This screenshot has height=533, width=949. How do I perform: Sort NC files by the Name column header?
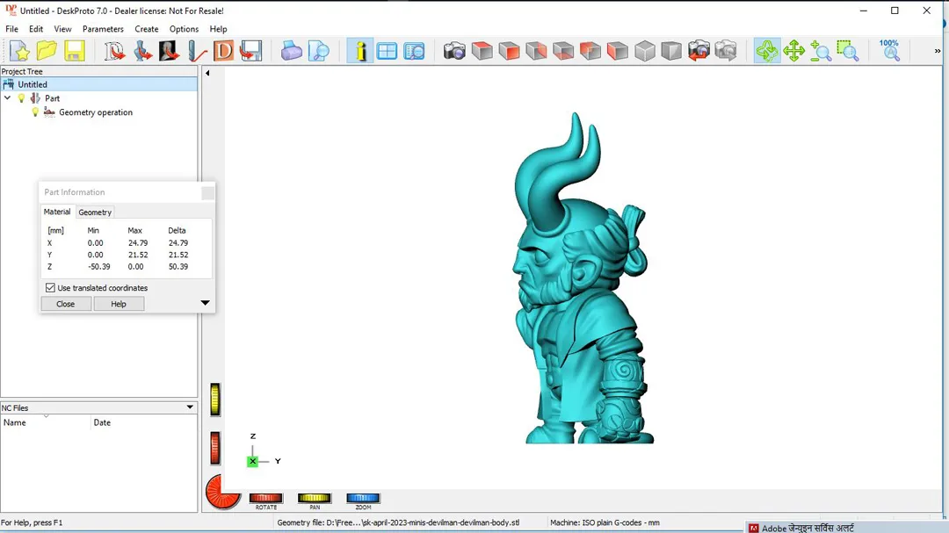(46, 422)
